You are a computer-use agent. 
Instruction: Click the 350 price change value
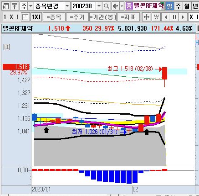tap(87, 28)
